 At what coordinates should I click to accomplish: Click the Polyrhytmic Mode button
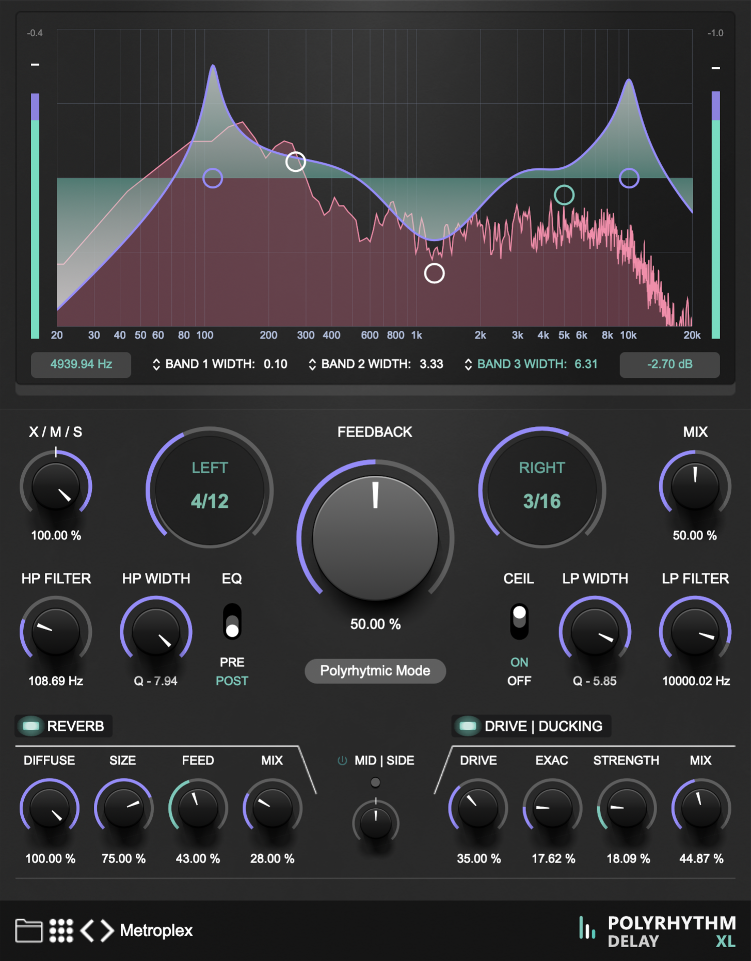(x=375, y=671)
